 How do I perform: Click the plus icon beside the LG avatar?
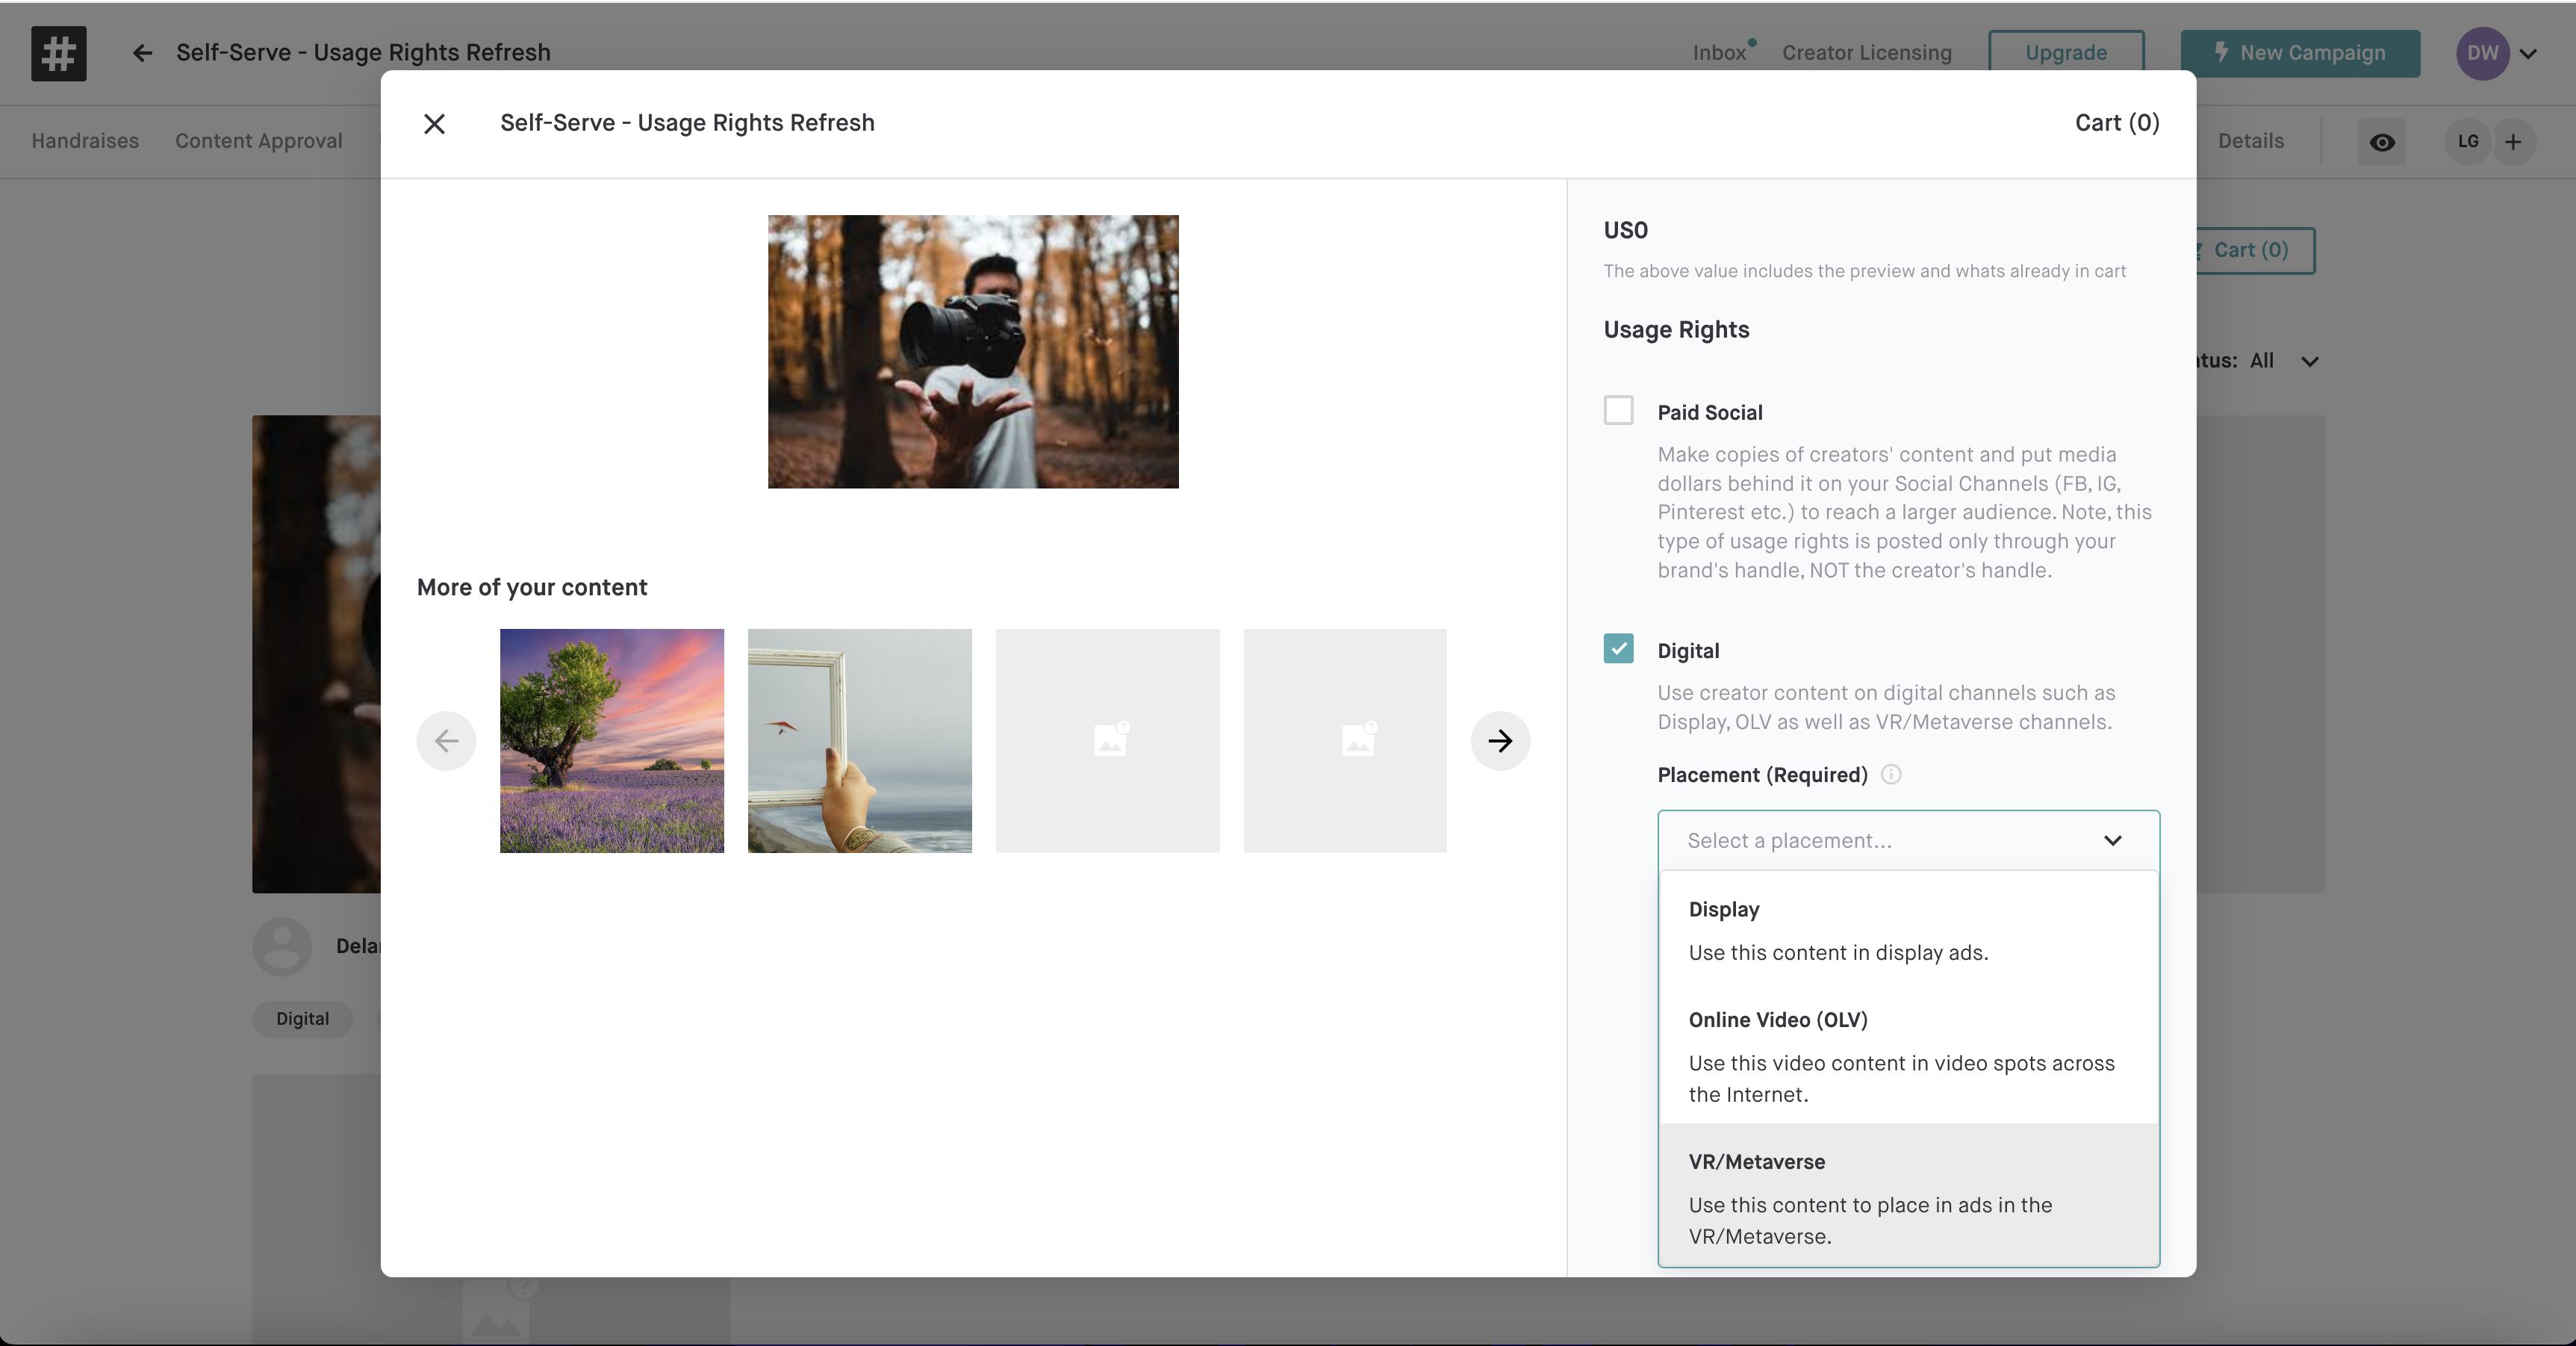coord(2513,142)
